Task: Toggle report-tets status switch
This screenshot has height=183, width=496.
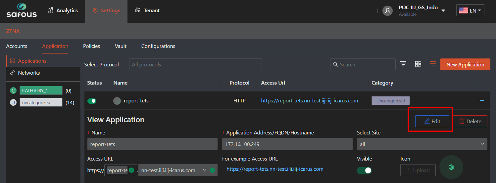Action: point(92,101)
